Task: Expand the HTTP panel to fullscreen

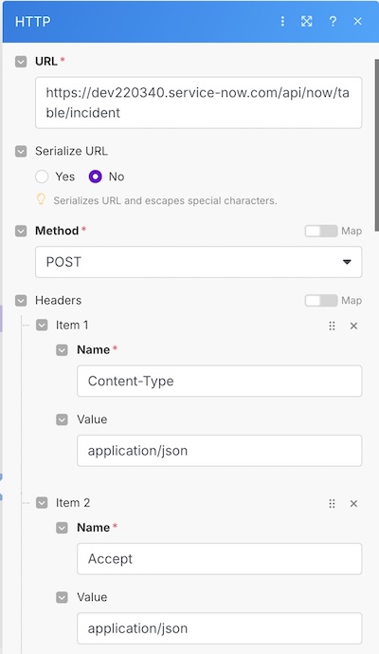Action: pos(307,21)
